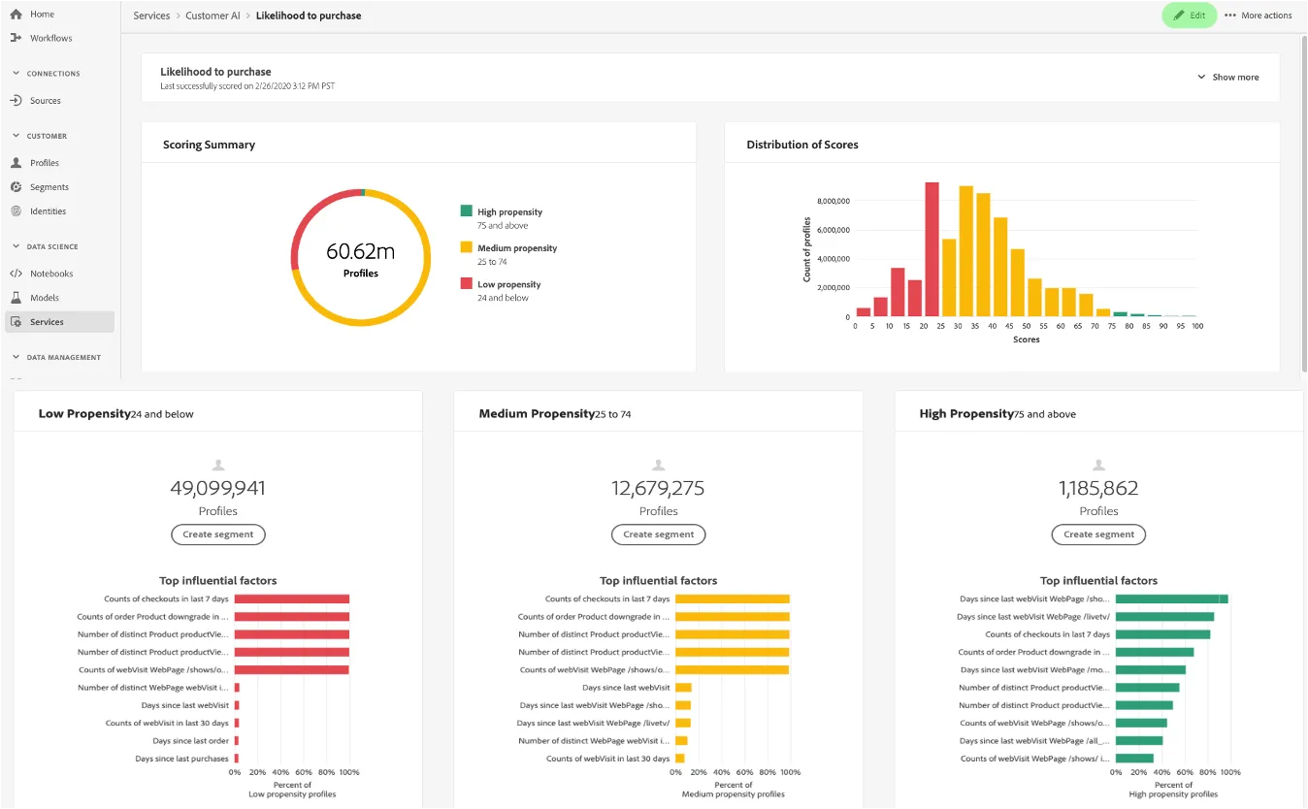1308x809 pixels.
Task: Open Services breadcrumb link
Action: pyautogui.click(x=151, y=16)
